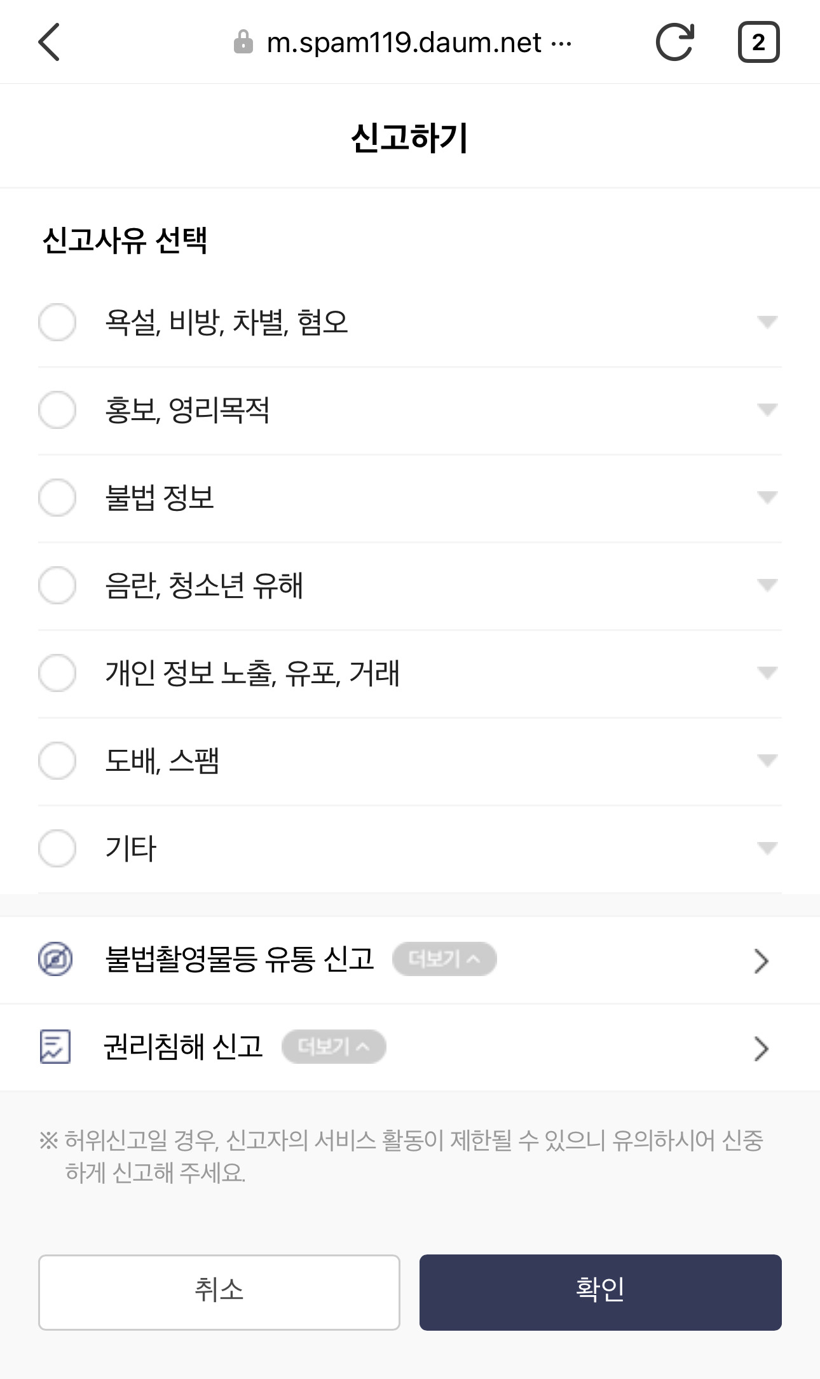Expand the 음란, 청소년 유해 dropdown arrow
820x1379 pixels.
click(767, 585)
